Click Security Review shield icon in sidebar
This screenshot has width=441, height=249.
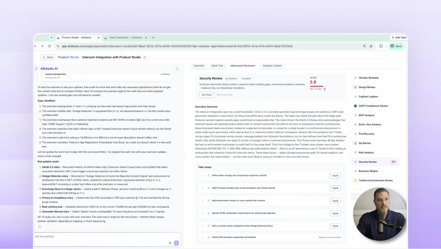[x=355, y=162]
